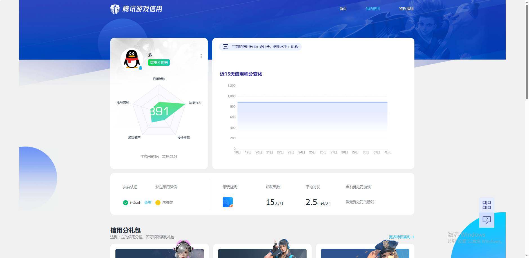Open the 特权福利 navigation tab
Image resolution: width=529 pixels, height=258 pixels.
click(x=406, y=9)
